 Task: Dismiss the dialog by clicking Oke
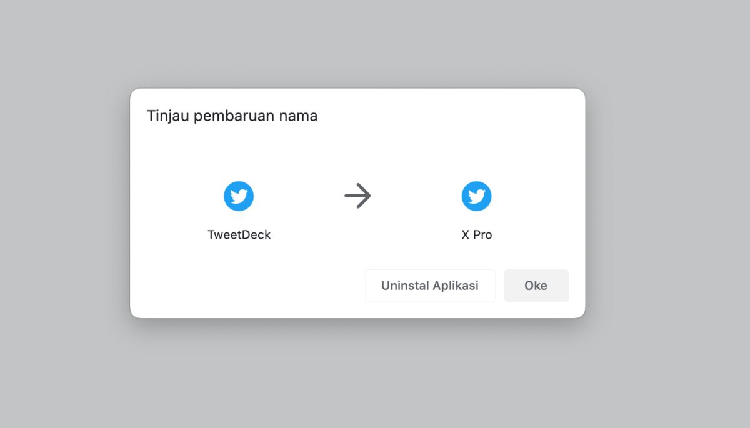point(536,286)
